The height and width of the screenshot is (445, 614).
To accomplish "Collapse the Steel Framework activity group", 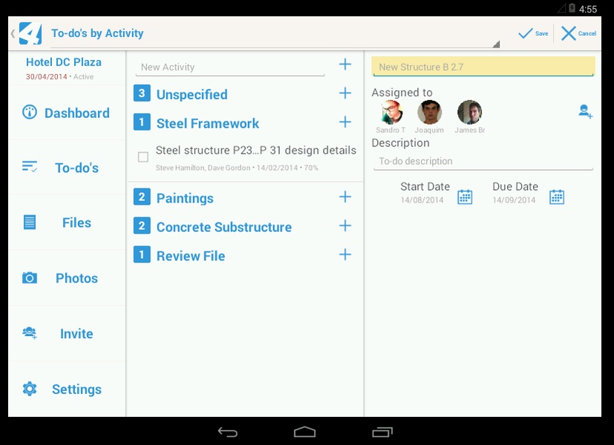I will point(208,123).
